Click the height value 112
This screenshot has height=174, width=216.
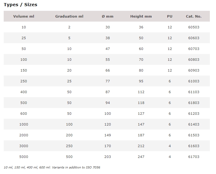pos(141,92)
